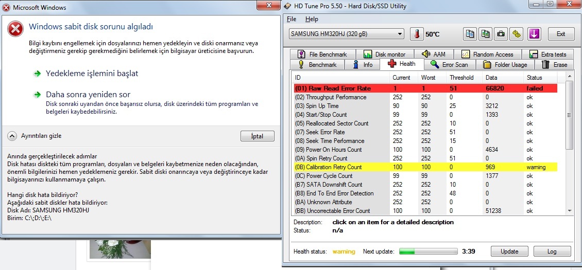Collapse details with Ayrıntıları gizle chevron
Screen dimensions: 582x270
click(x=12, y=136)
